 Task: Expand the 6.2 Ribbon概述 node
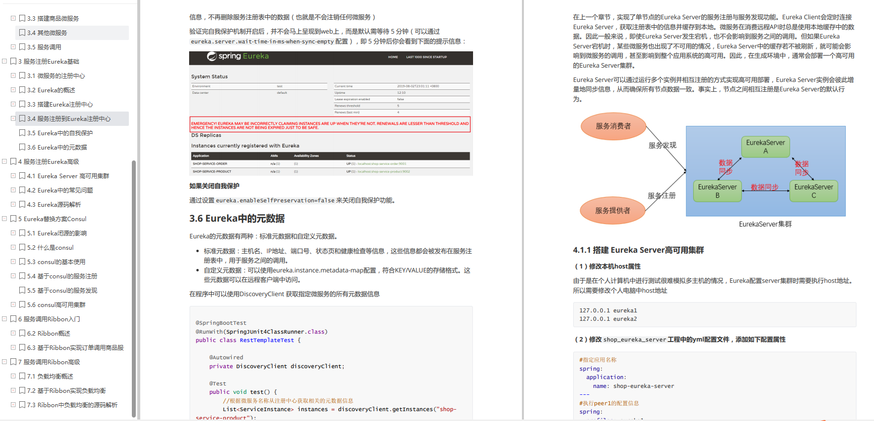click(13, 333)
